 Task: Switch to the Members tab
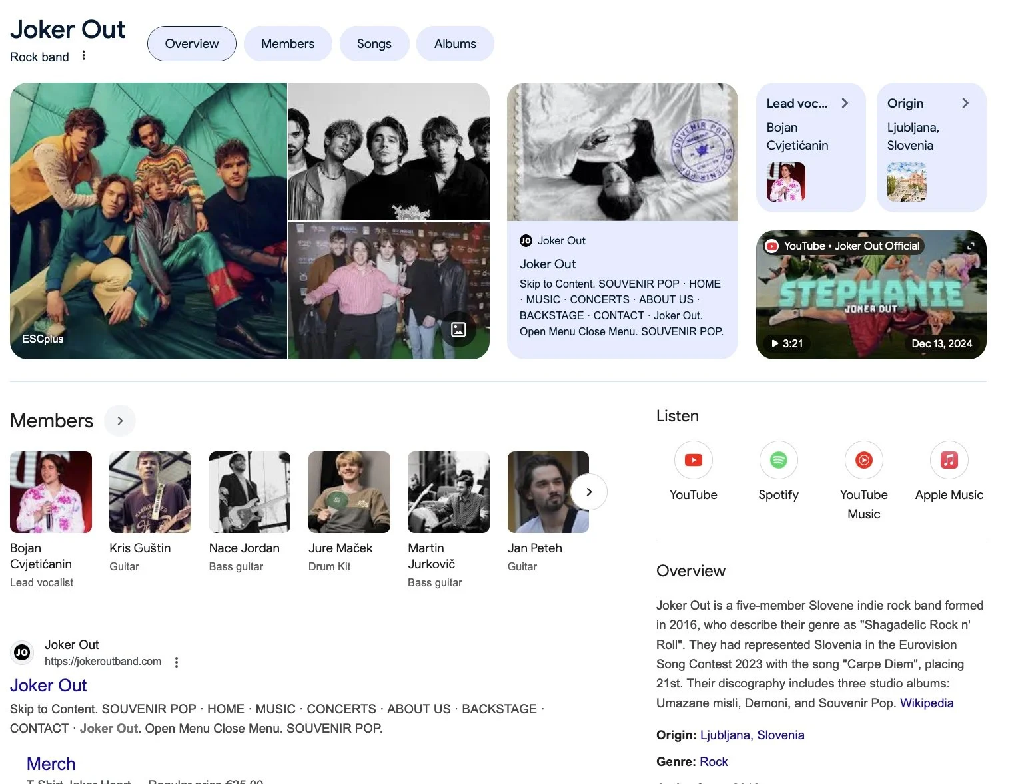[288, 44]
